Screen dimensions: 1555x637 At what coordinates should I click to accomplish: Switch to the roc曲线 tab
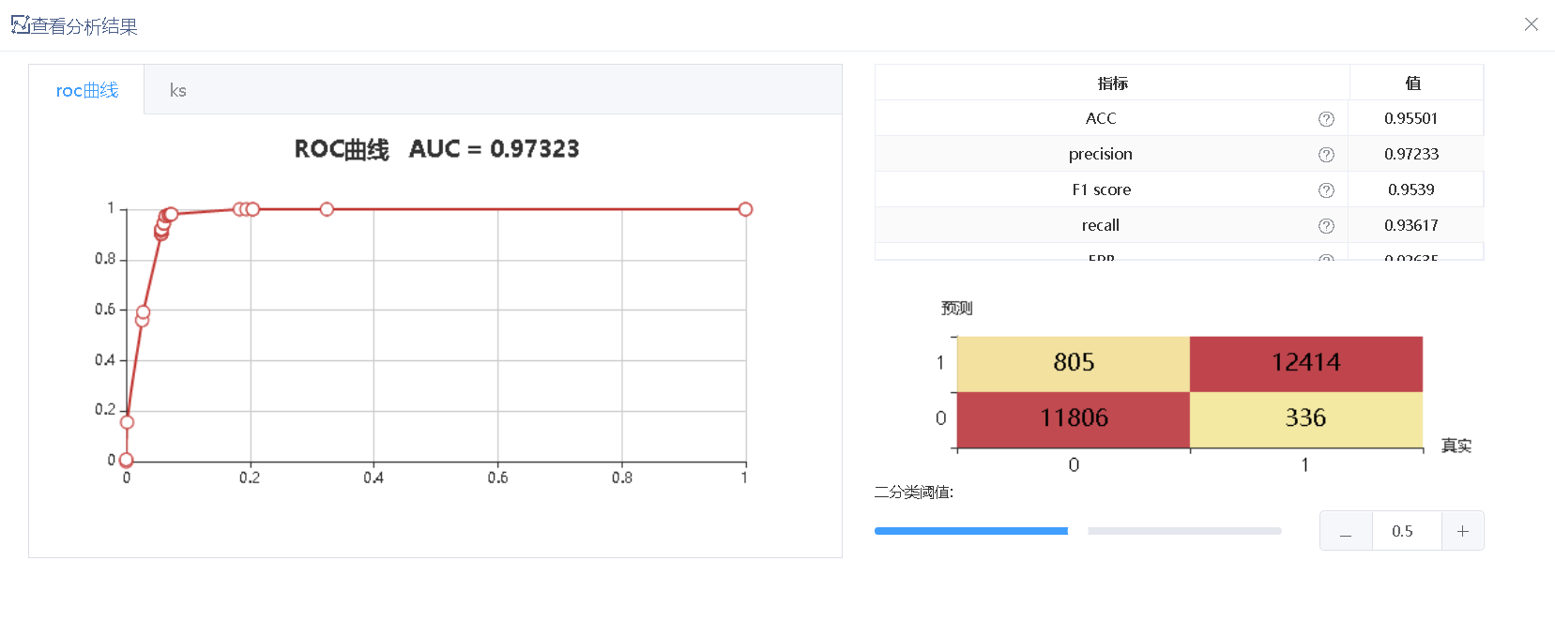[87, 90]
